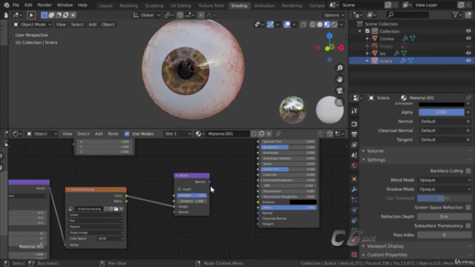This screenshot has height=267, width=475.
Task: Open the File menu
Action: pyautogui.click(x=16, y=5)
